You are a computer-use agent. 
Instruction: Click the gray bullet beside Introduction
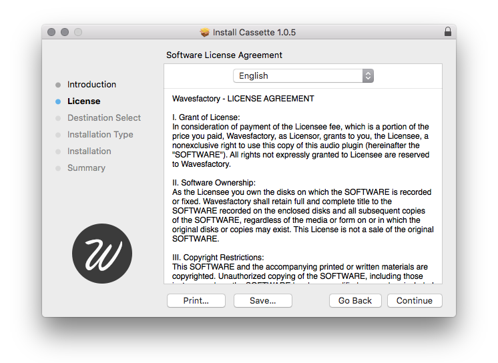click(58, 85)
